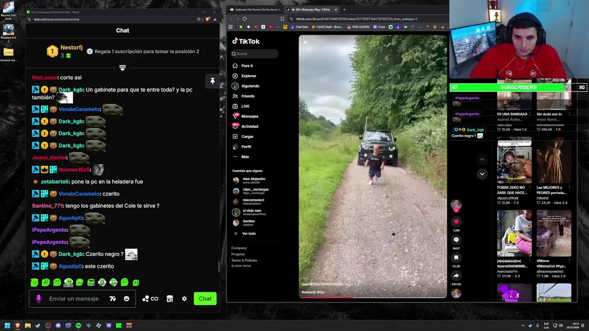Viewport: 589px width, 331px height.
Task: Open TikTok Explorar page
Action: tap(244, 76)
